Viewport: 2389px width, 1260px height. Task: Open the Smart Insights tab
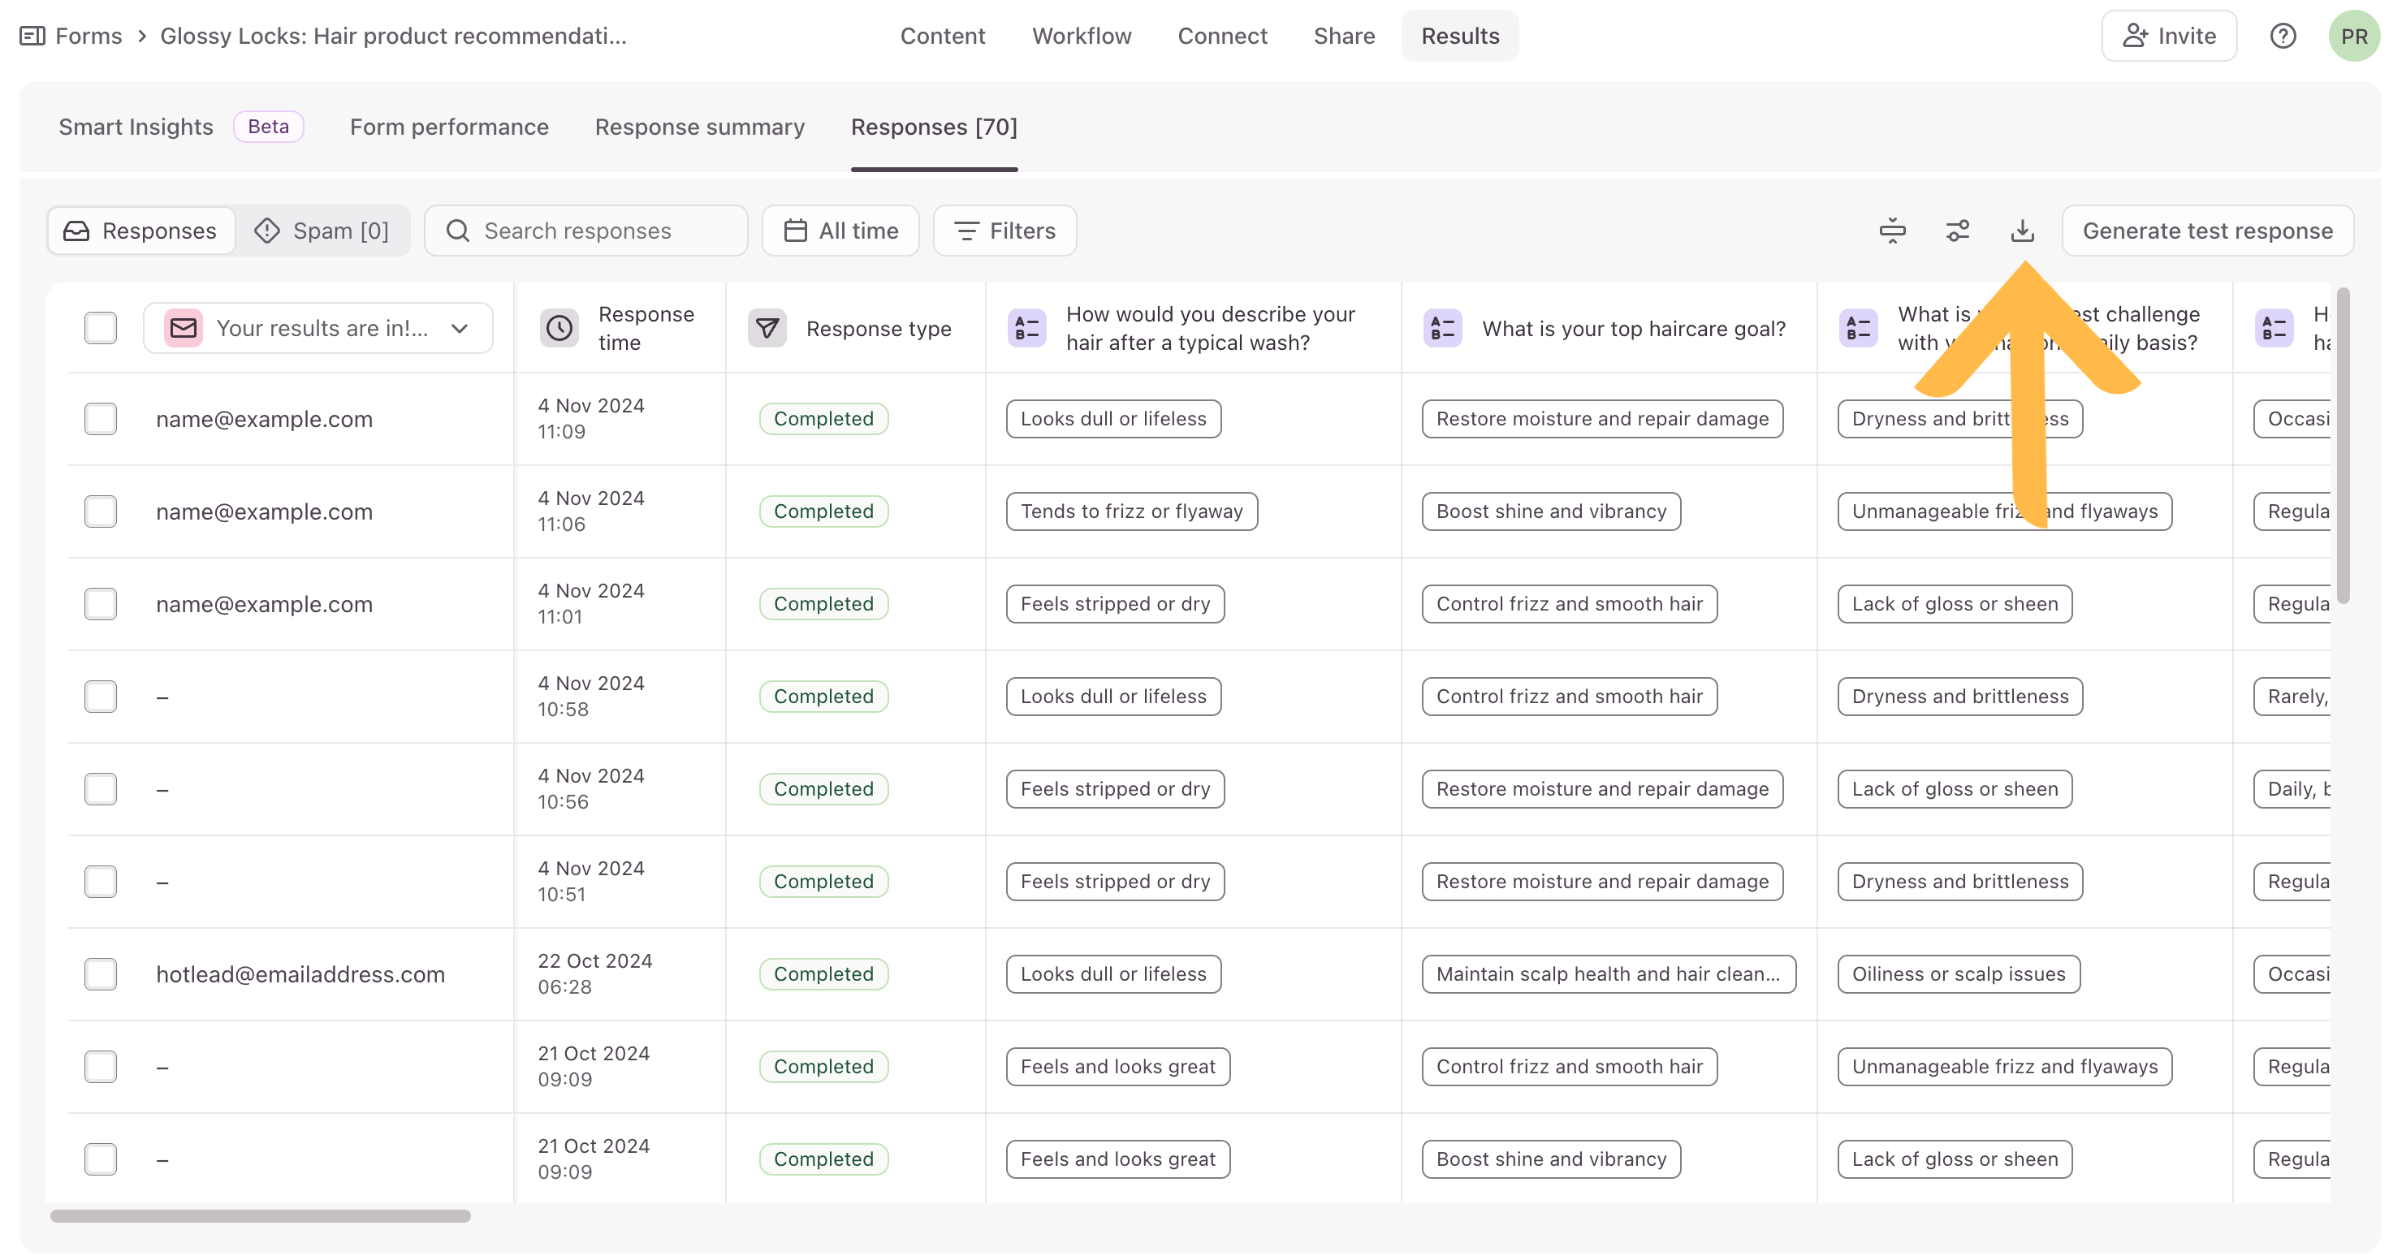pyautogui.click(x=136, y=127)
